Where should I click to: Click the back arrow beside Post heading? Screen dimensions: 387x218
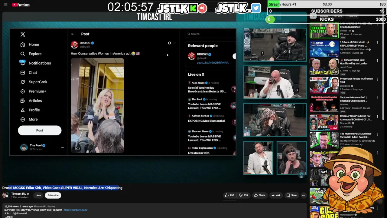point(73,34)
